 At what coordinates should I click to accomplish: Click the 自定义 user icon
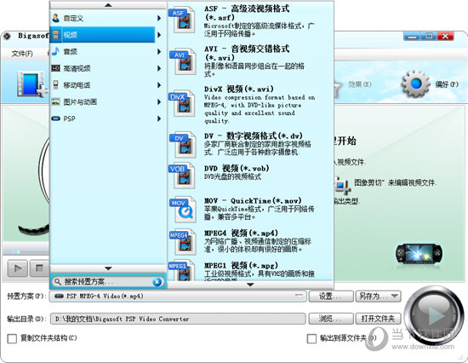coord(56,18)
